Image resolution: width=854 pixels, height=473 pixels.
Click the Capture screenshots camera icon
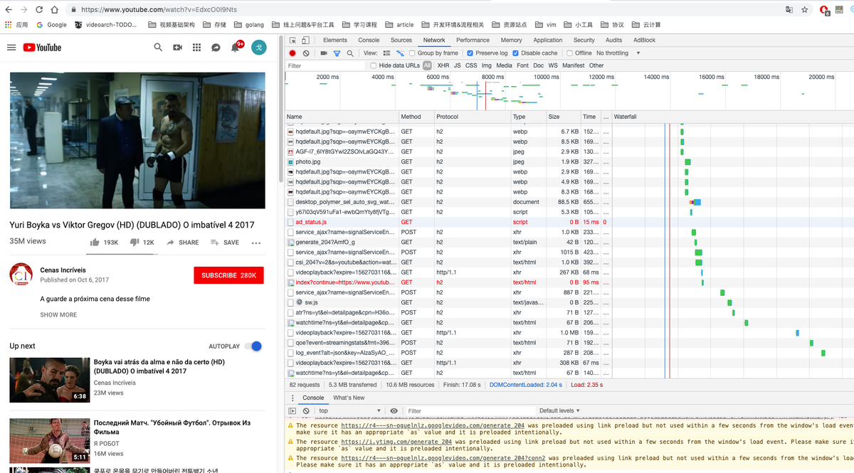(x=324, y=53)
